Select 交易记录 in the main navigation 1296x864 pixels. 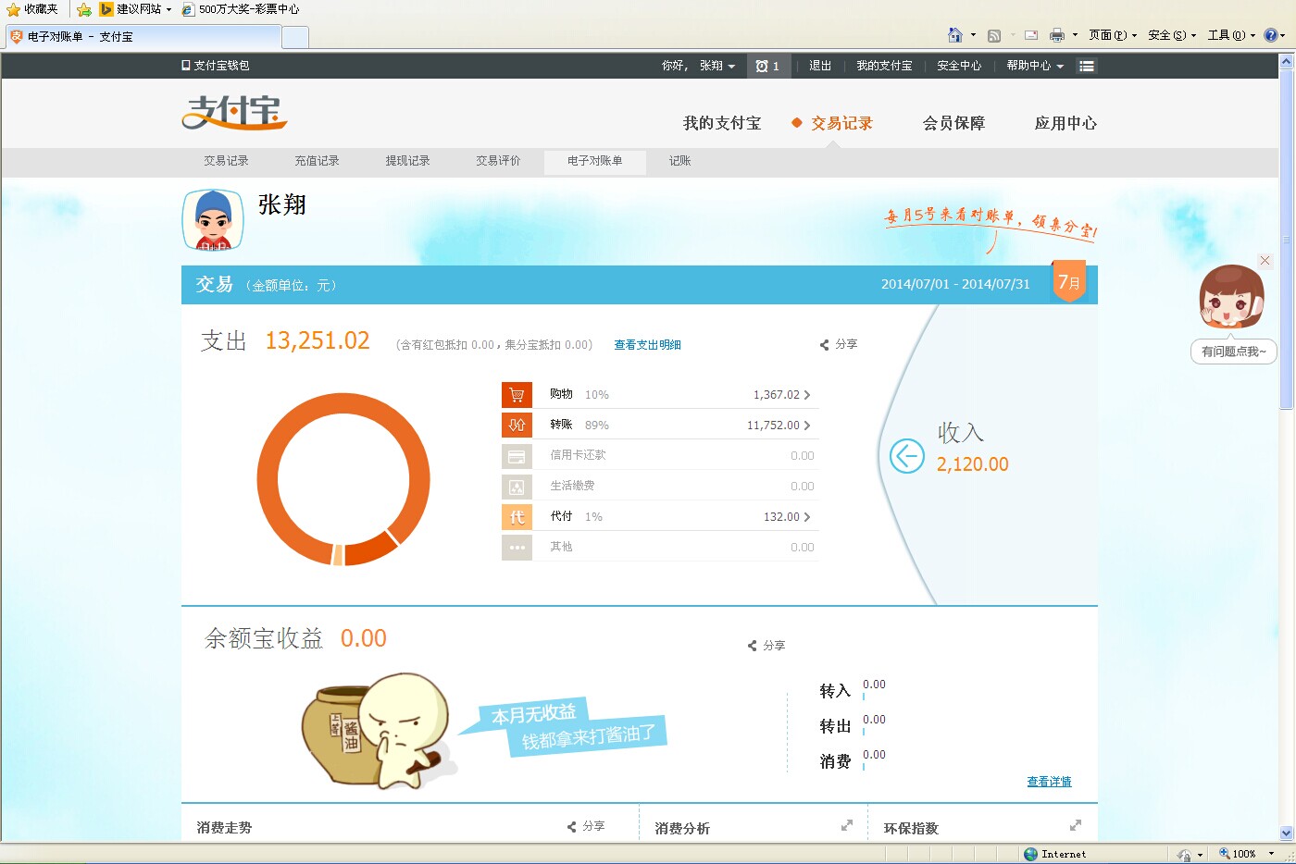click(x=841, y=123)
